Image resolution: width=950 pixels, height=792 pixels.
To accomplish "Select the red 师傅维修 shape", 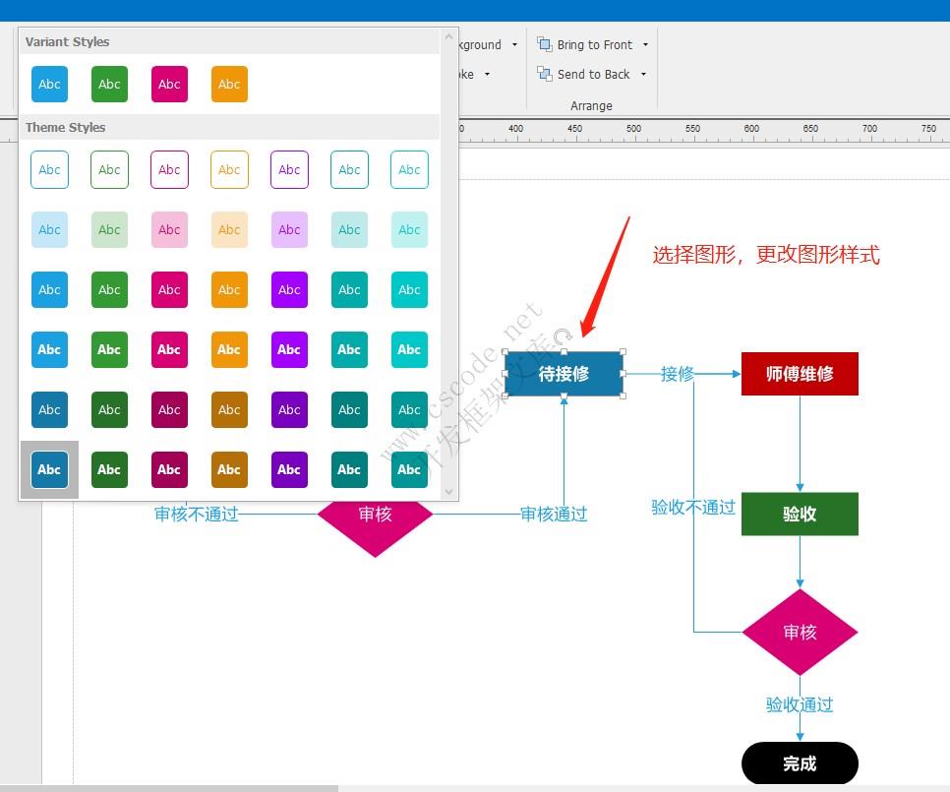I will 800,374.
